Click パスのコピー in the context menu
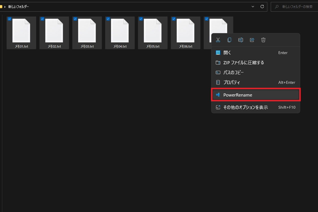 [233, 72]
